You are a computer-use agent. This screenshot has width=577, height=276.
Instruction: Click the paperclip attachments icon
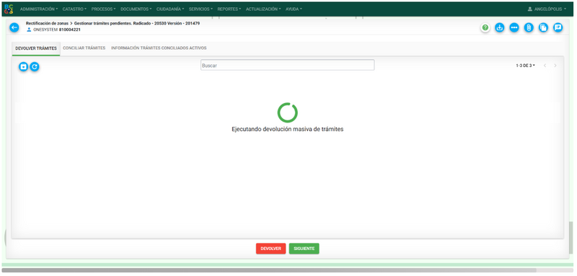(529, 27)
